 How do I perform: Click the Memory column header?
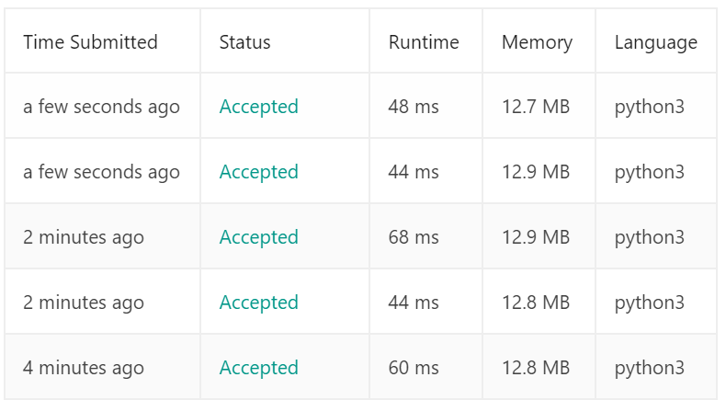click(x=537, y=42)
